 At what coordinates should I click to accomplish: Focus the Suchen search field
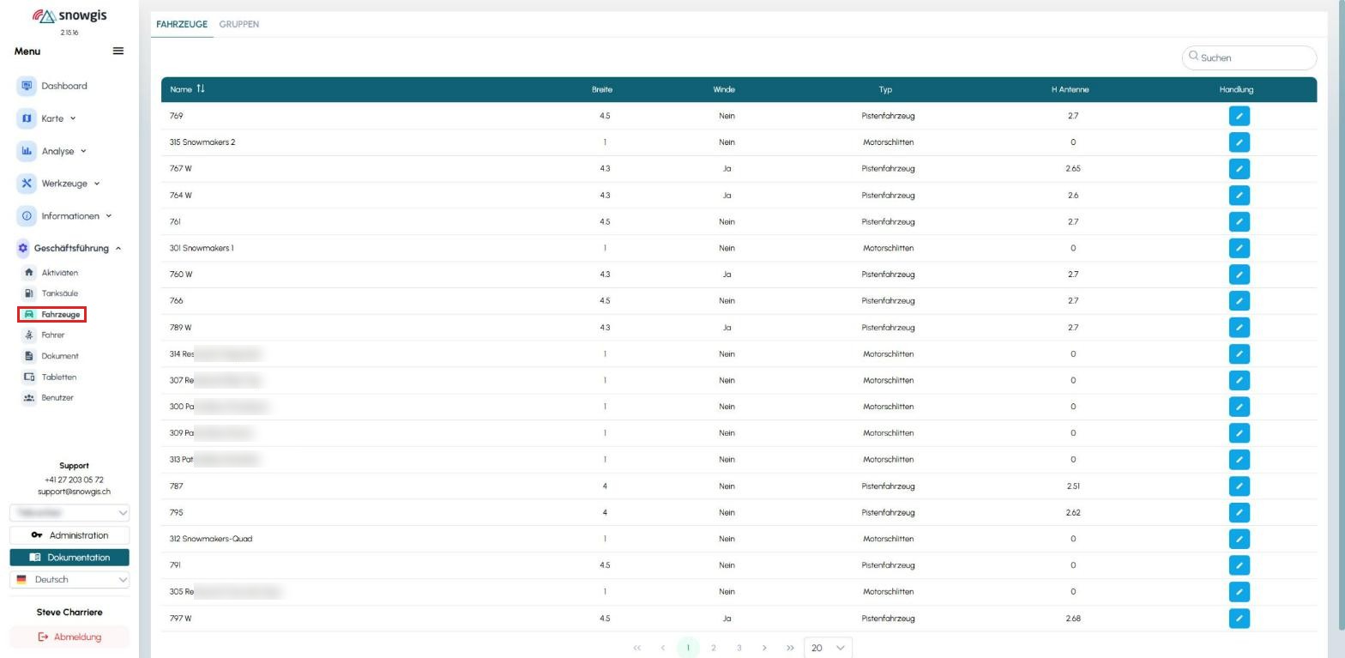(1249, 57)
